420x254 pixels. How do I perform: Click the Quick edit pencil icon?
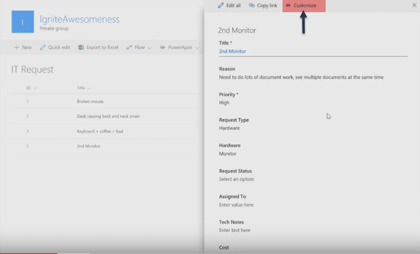[x=43, y=47]
